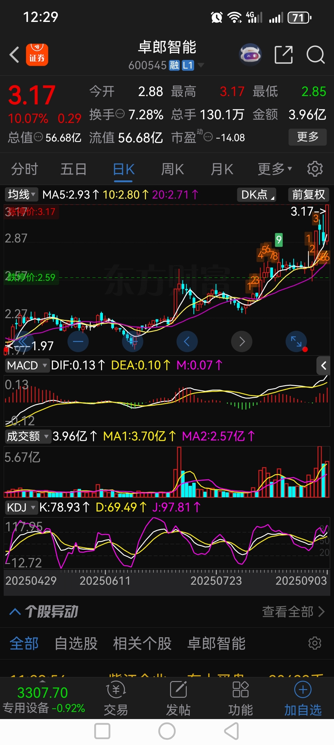Viewport: 334px width, 745px height.
Task: Open the 均线 indicator dropdown
Action: click(21, 195)
